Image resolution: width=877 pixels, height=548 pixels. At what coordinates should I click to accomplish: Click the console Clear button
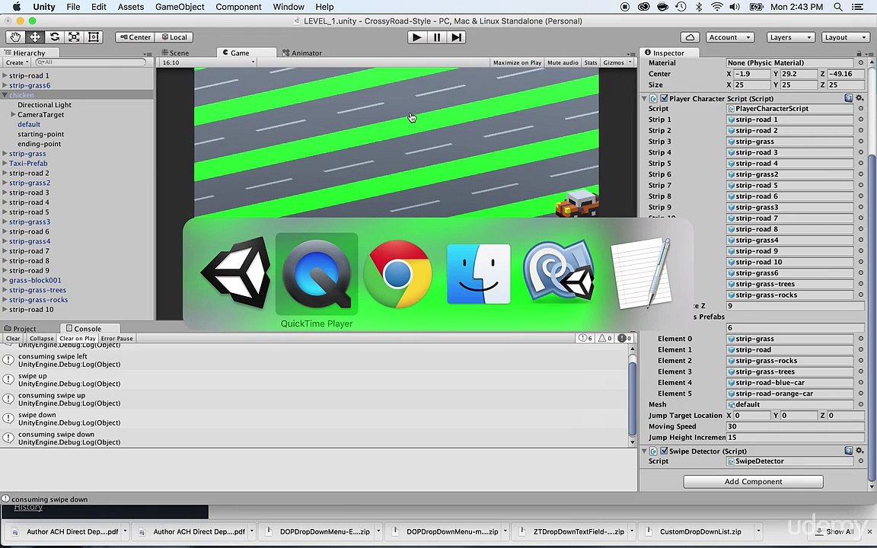click(x=13, y=338)
